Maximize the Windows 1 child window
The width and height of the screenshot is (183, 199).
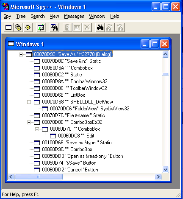click(155, 44)
